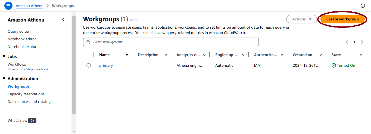Open Notebook explorer in sidebar
371x134 pixels.
(x=24, y=47)
